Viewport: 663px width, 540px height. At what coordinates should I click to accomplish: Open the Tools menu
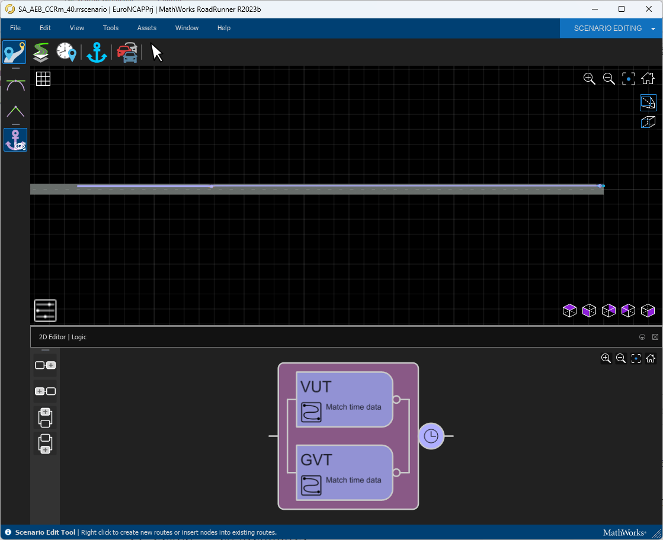click(x=111, y=28)
